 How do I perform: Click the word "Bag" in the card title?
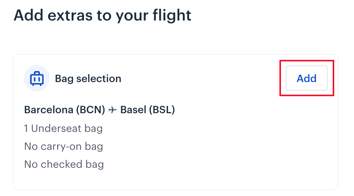(62, 78)
